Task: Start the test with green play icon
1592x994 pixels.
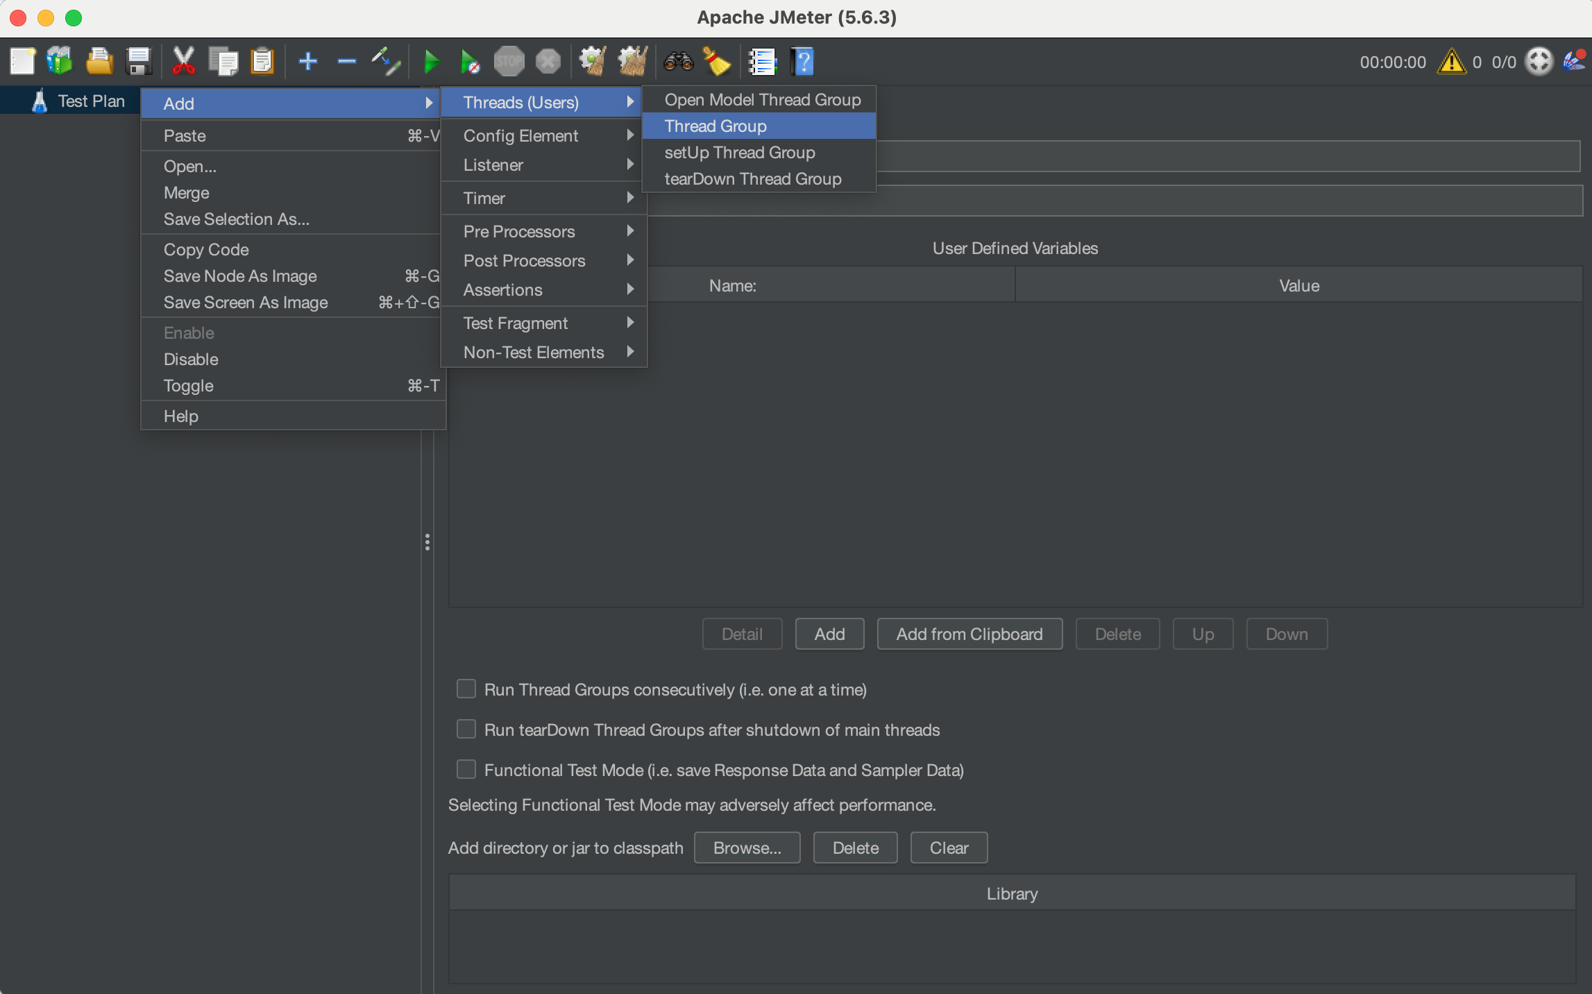Action: (x=431, y=62)
